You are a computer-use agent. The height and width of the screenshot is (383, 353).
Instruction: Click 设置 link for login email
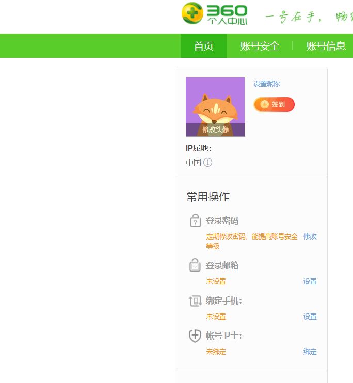[x=310, y=281]
